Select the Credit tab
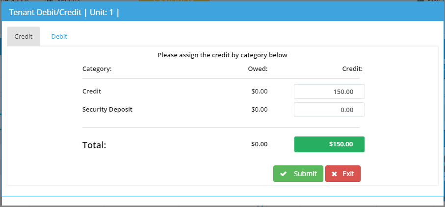The width and height of the screenshot is (445, 207). [24, 36]
